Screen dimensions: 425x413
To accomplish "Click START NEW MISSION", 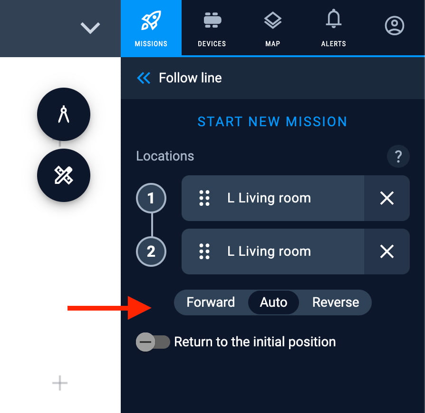I will 272,121.
